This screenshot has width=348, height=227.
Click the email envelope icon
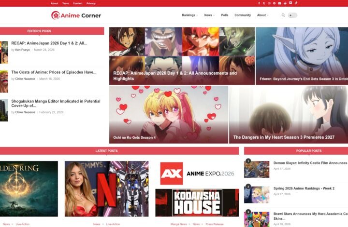pos(280,3)
